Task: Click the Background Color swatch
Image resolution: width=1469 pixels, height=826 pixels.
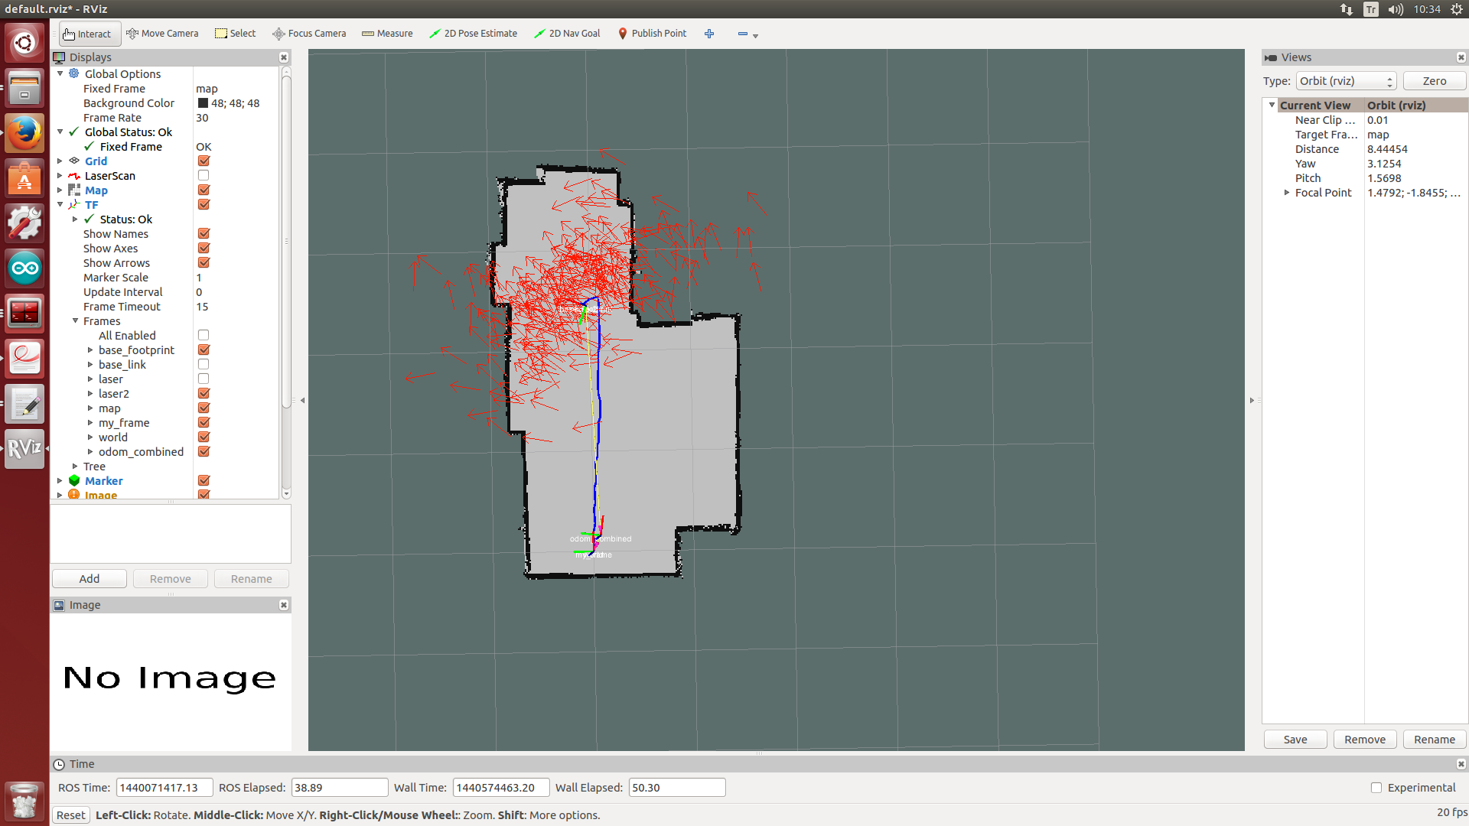Action: 203,103
